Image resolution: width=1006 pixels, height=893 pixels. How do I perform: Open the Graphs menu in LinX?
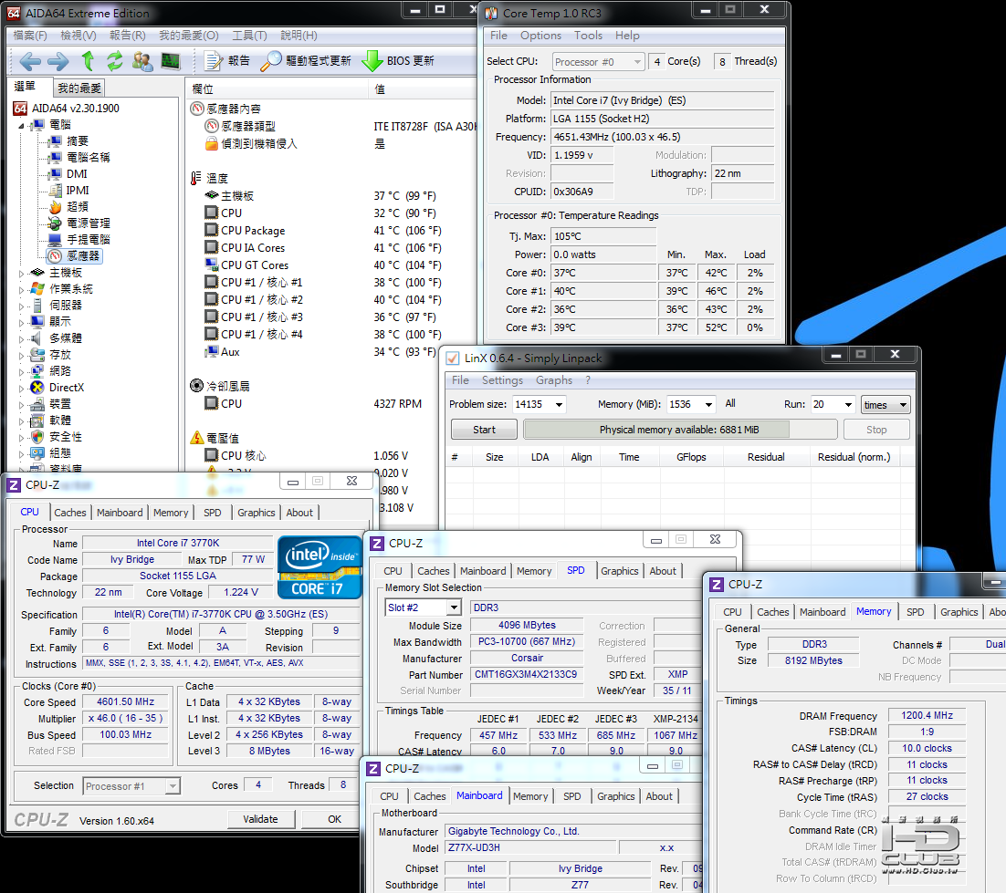(554, 380)
